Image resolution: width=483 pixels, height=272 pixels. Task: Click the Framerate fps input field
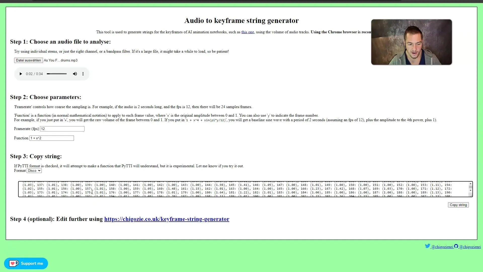pos(62,128)
